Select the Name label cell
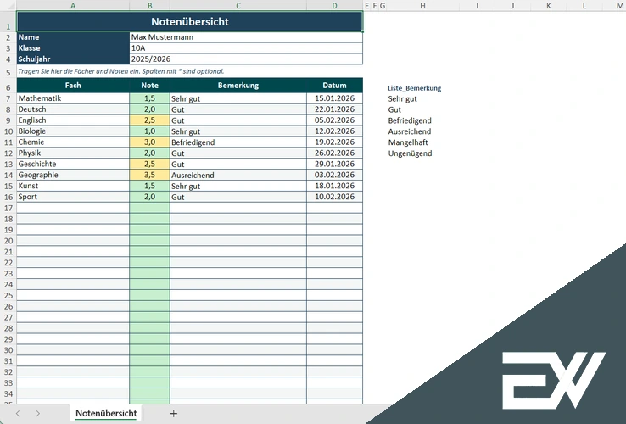The width and height of the screenshot is (626, 424). [x=73, y=37]
